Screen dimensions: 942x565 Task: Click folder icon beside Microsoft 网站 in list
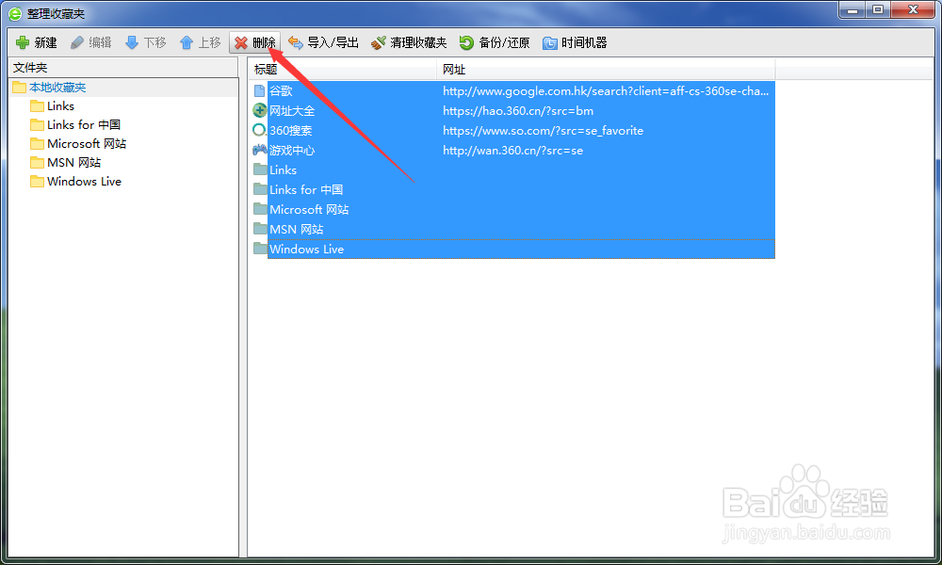pos(260,209)
